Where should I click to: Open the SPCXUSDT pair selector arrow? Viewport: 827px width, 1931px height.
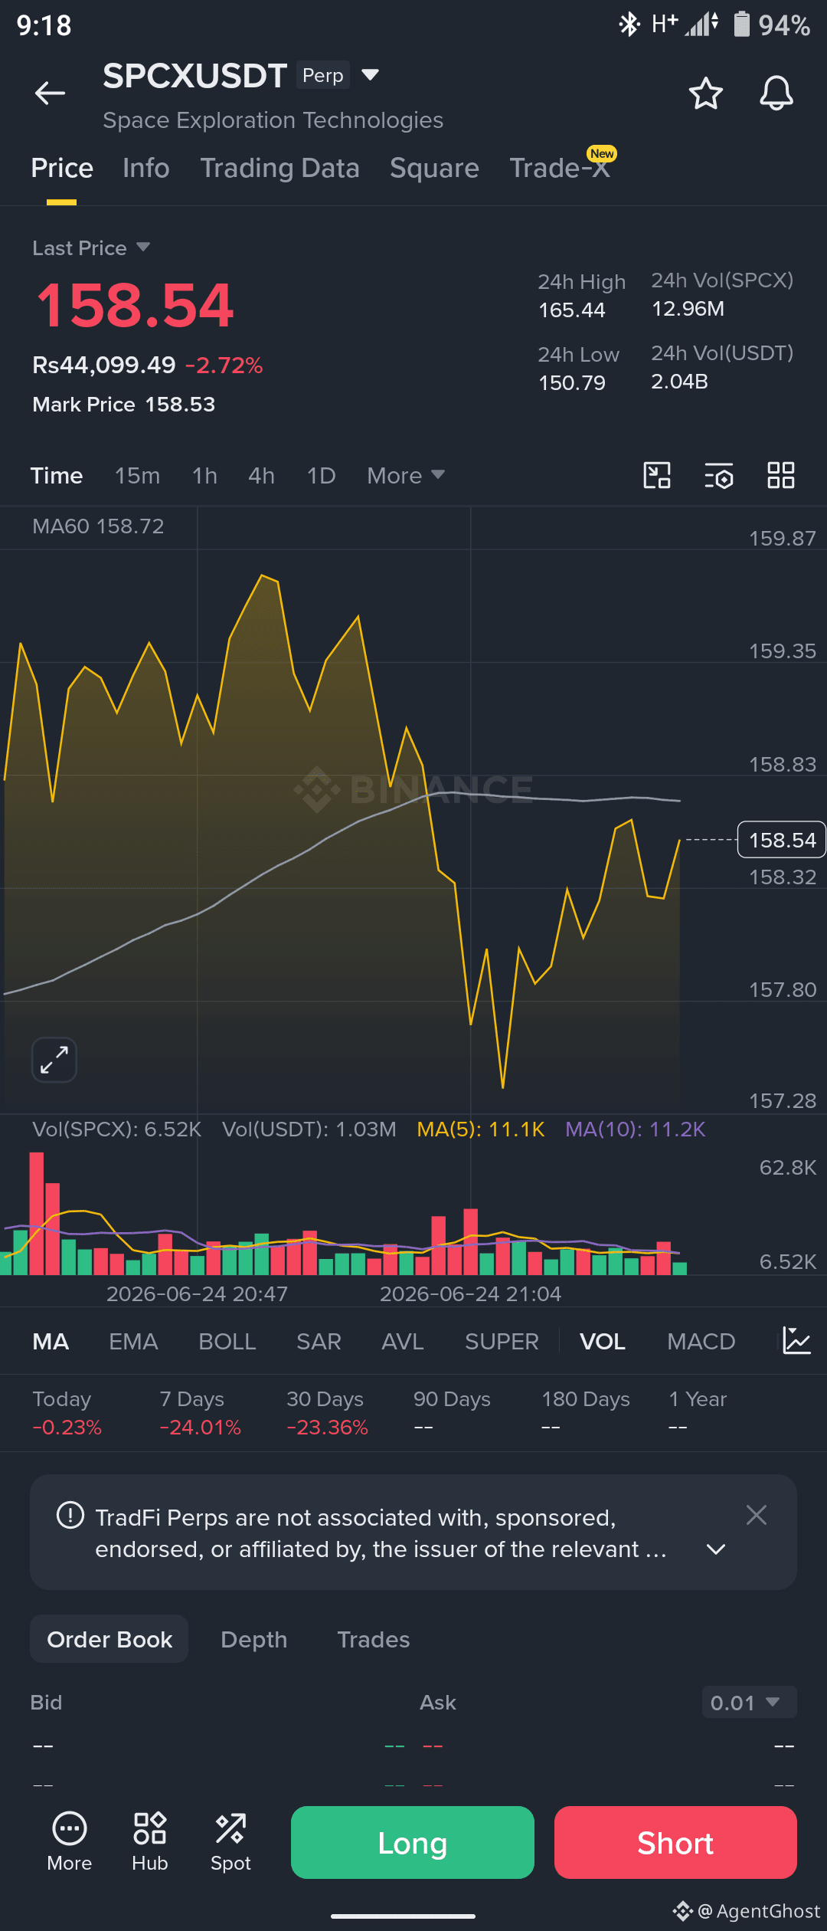[x=370, y=74]
